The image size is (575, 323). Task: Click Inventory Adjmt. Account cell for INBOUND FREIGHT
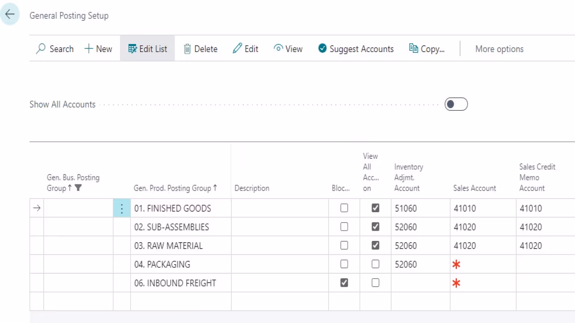420,283
